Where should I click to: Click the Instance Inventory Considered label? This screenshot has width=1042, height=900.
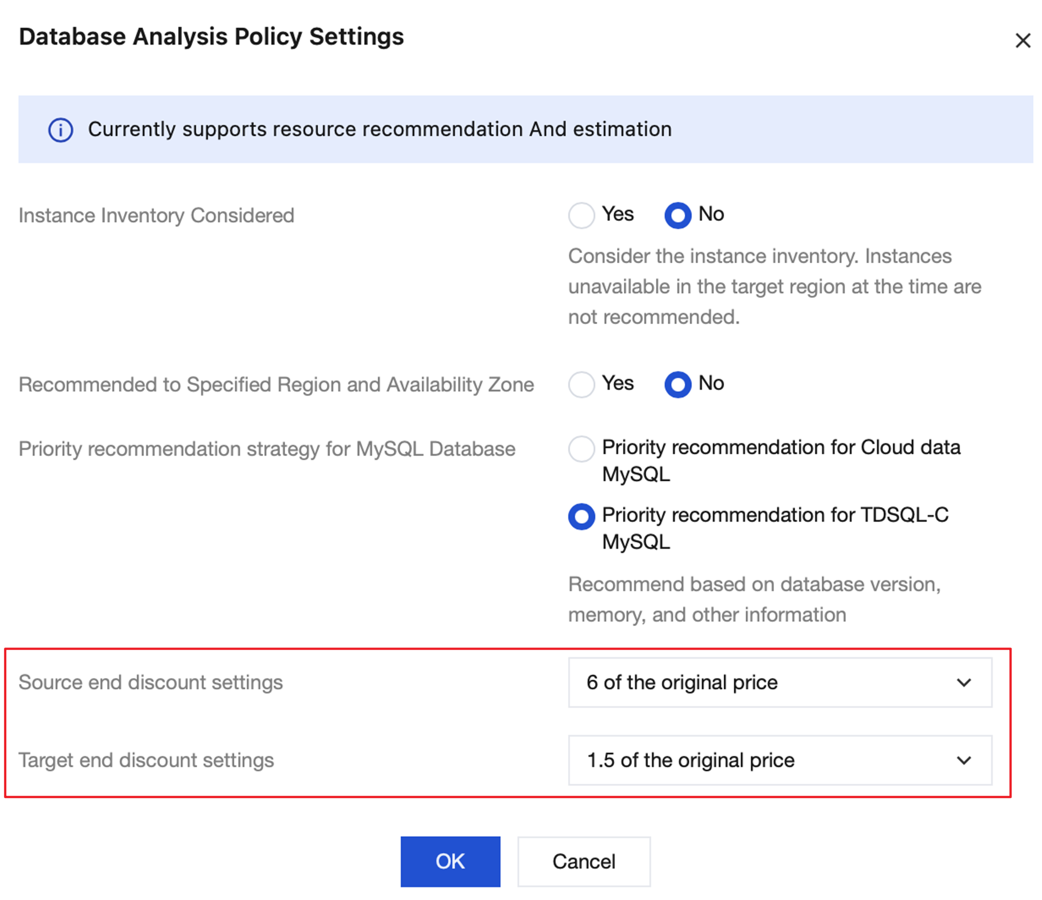pos(156,216)
